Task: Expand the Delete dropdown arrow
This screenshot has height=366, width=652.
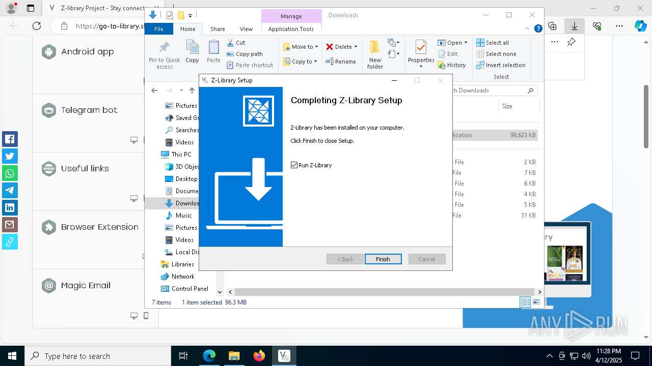Action: pos(356,47)
